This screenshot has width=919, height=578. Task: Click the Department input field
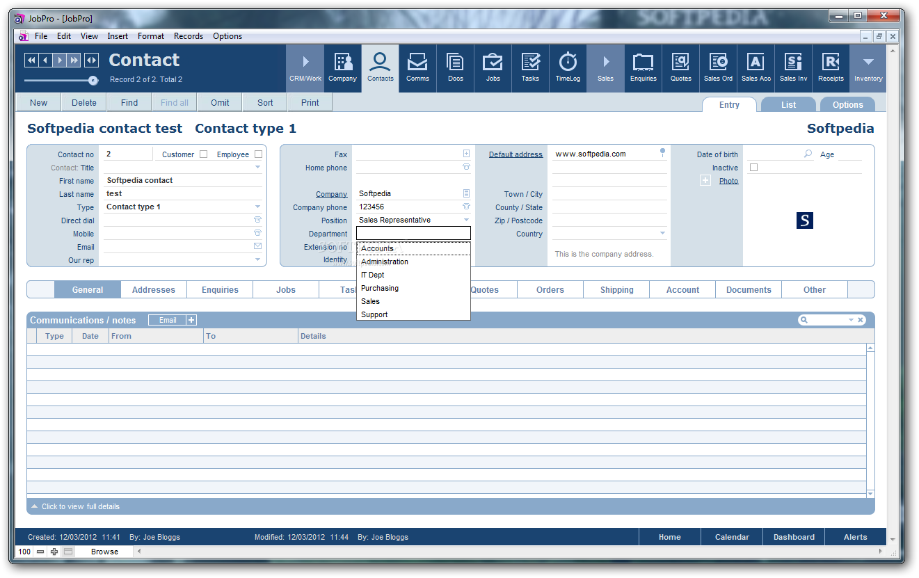click(413, 234)
